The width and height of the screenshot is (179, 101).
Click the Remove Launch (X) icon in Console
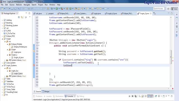point(132,96)
